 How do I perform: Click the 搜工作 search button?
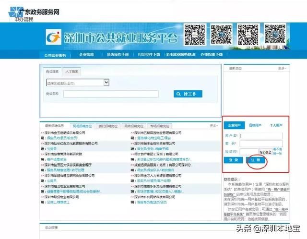(188, 94)
